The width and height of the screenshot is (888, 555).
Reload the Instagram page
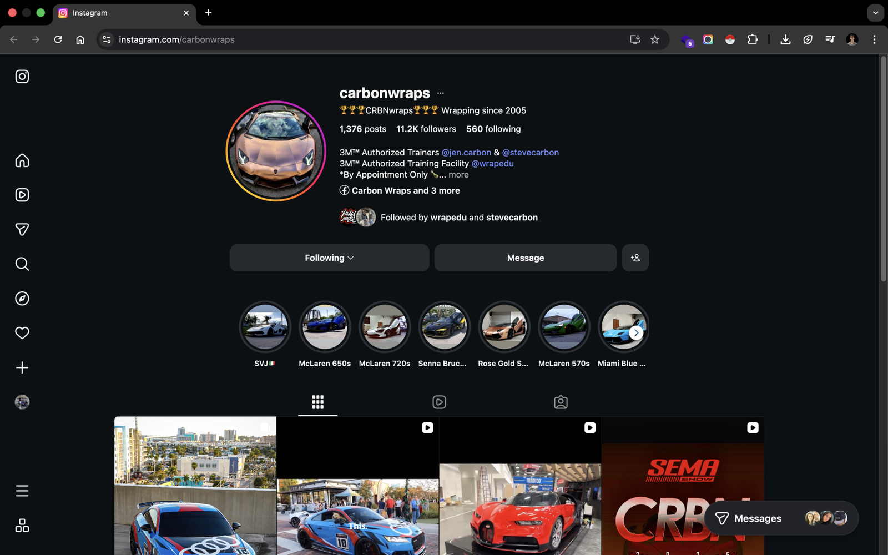coord(58,39)
